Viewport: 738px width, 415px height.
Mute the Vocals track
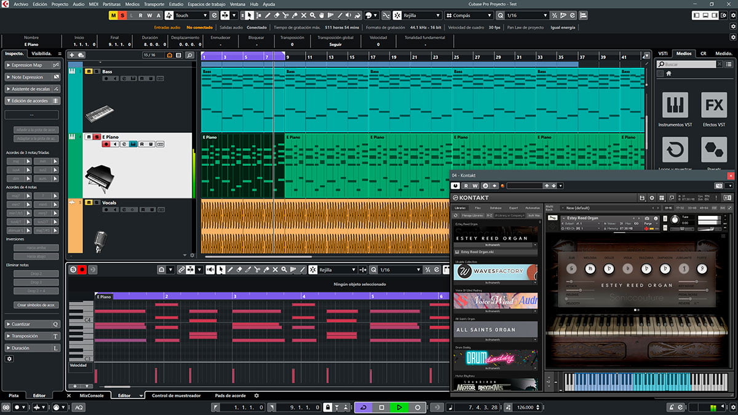pos(88,202)
